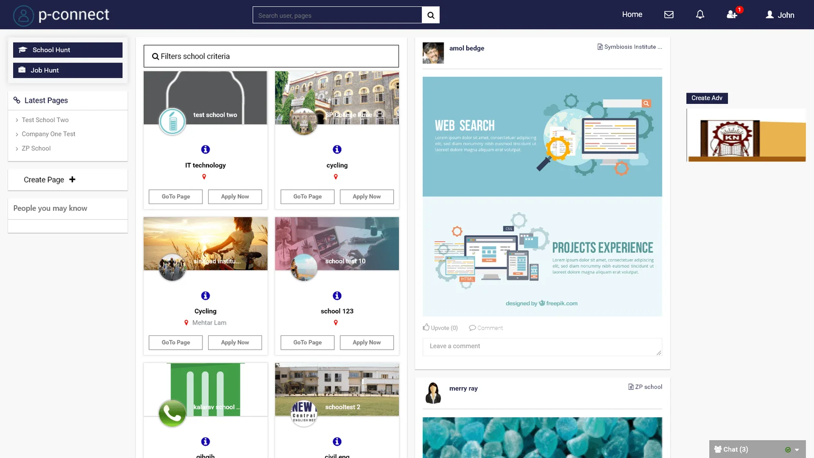Open sinhgad institute round avatar thumbnail
Screen dimensions: 814x458
tap(172, 268)
